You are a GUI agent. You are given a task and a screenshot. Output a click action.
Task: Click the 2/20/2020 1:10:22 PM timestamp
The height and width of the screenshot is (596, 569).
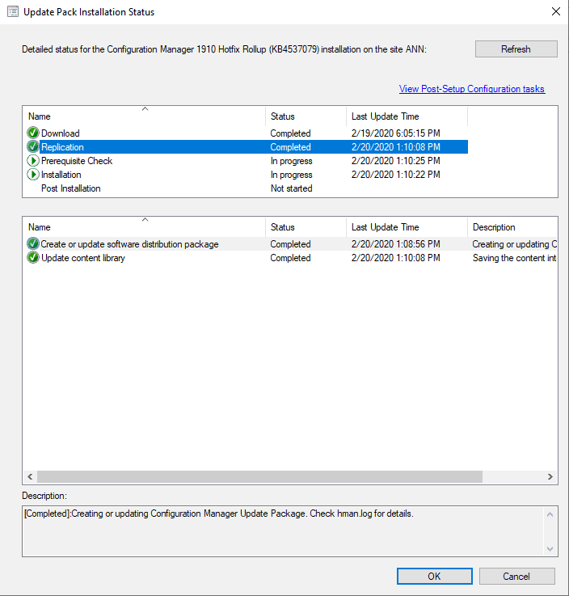point(395,175)
